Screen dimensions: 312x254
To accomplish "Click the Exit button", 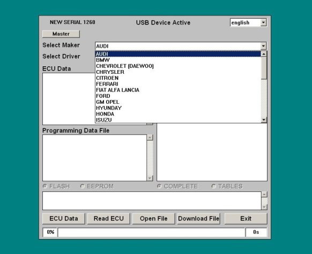I will pyautogui.click(x=246, y=219).
